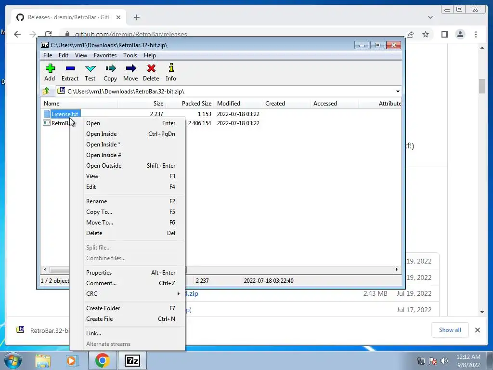The image size is (493, 370).
Task: Reload the GitHub page in Chrome
Action: (x=48, y=34)
